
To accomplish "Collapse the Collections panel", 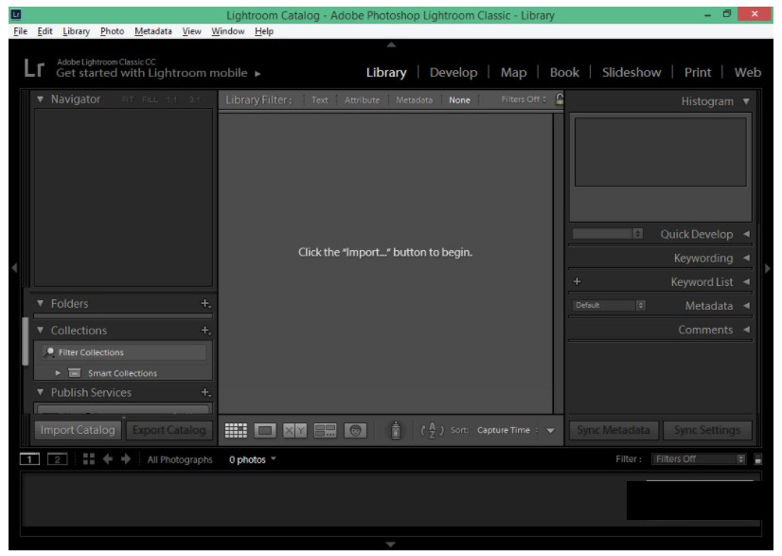I will pos(41,330).
